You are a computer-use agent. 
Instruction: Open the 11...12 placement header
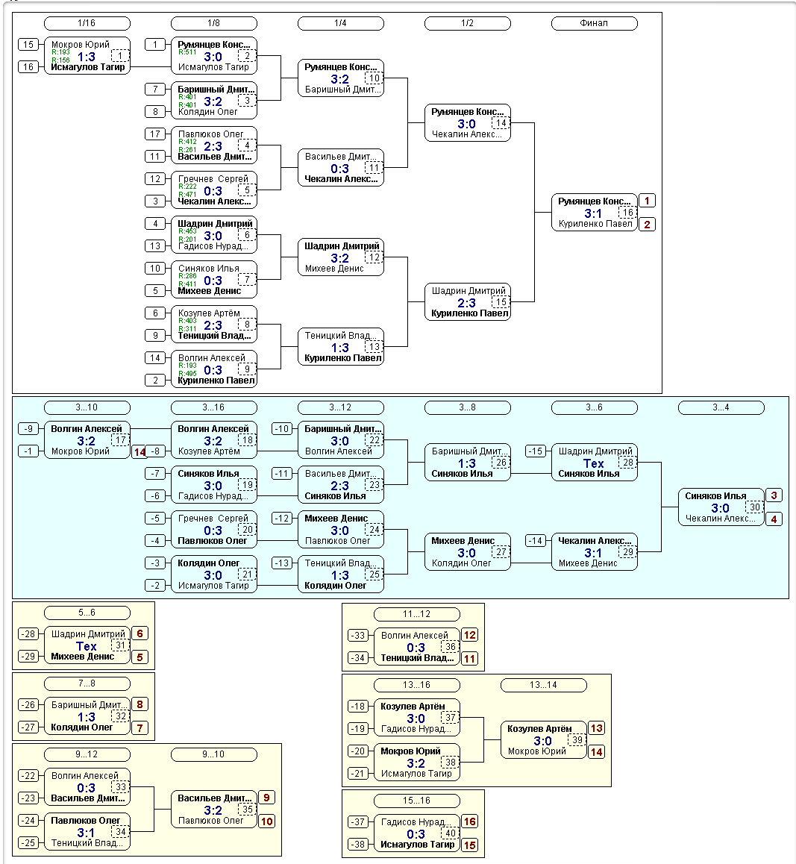(x=417, y=614)
